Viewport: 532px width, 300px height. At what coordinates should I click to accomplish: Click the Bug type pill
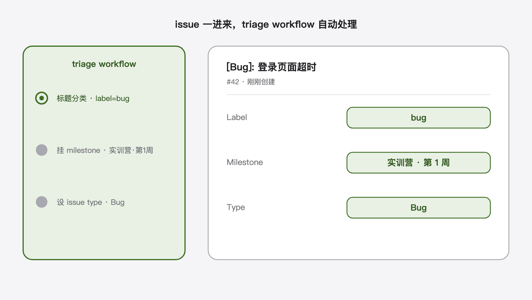(x=419, y=208)
